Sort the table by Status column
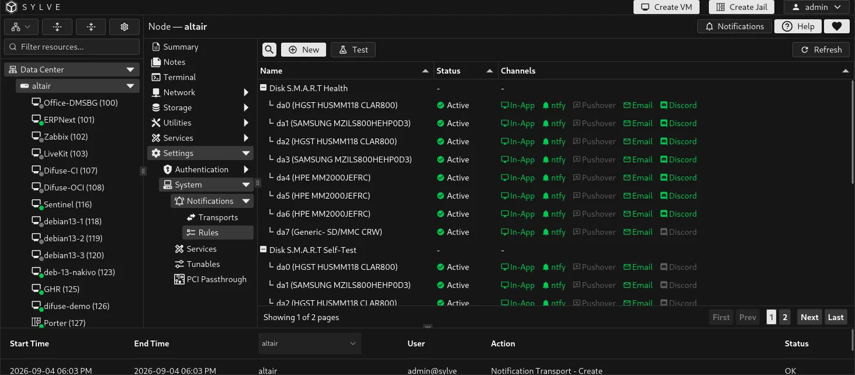This screenshot has width=855, height=375. coord(489,71)
